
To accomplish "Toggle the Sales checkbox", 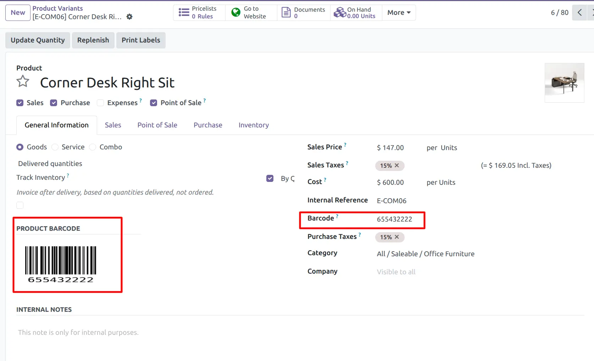I will (20, 103).
